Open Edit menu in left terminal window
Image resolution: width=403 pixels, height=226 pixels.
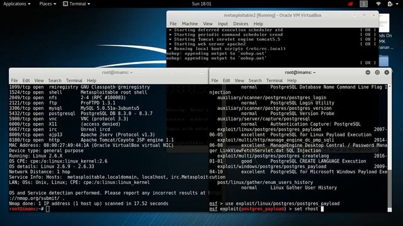(26, 80)
